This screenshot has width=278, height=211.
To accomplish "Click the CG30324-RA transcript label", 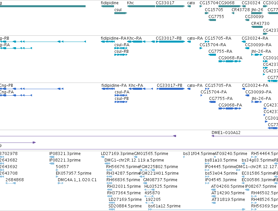I will click(255, 38).
